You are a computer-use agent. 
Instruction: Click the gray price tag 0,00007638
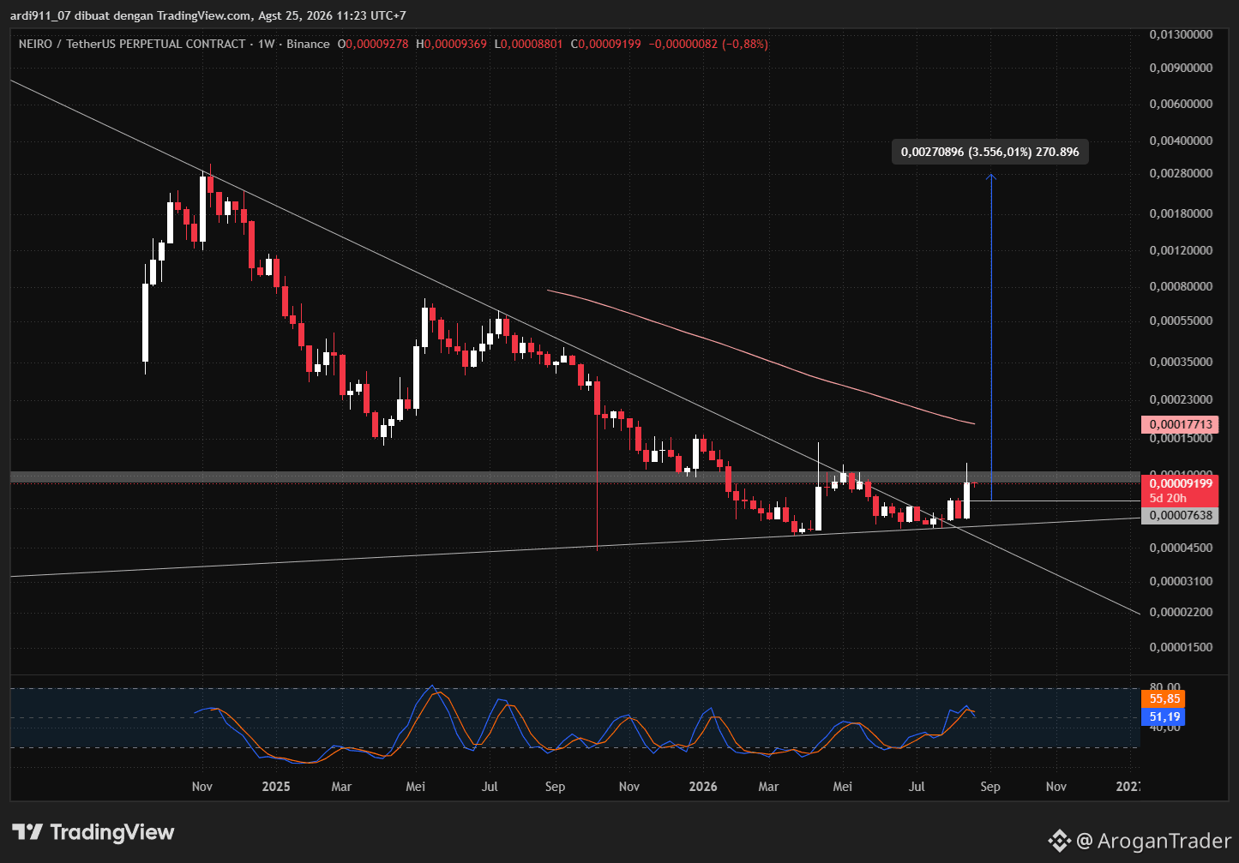[1180, 515]
